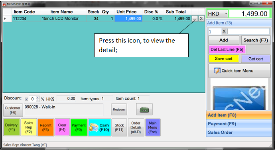This screenshot has width=276, height=150.
Task: Remove the LCD Monitor line with X
Action: click(x=201, y=19)
